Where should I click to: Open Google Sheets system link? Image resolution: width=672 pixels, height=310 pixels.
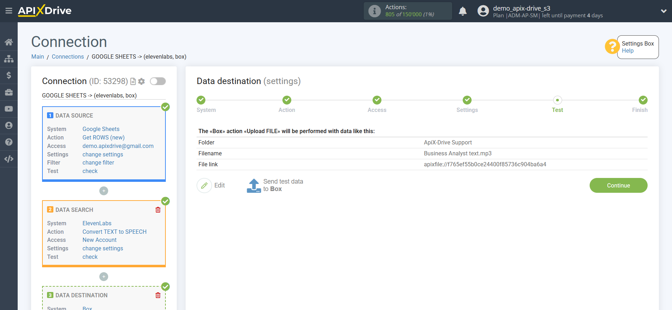pyautogui.click(x=101, y=129)
